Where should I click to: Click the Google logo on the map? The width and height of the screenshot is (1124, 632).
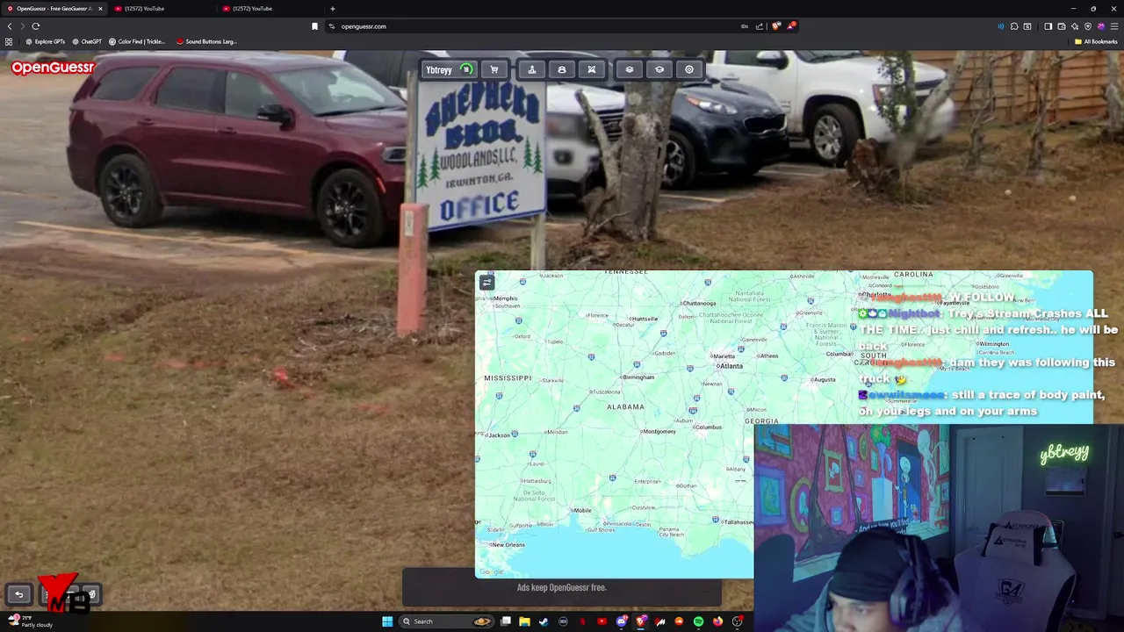coord(491,571)
